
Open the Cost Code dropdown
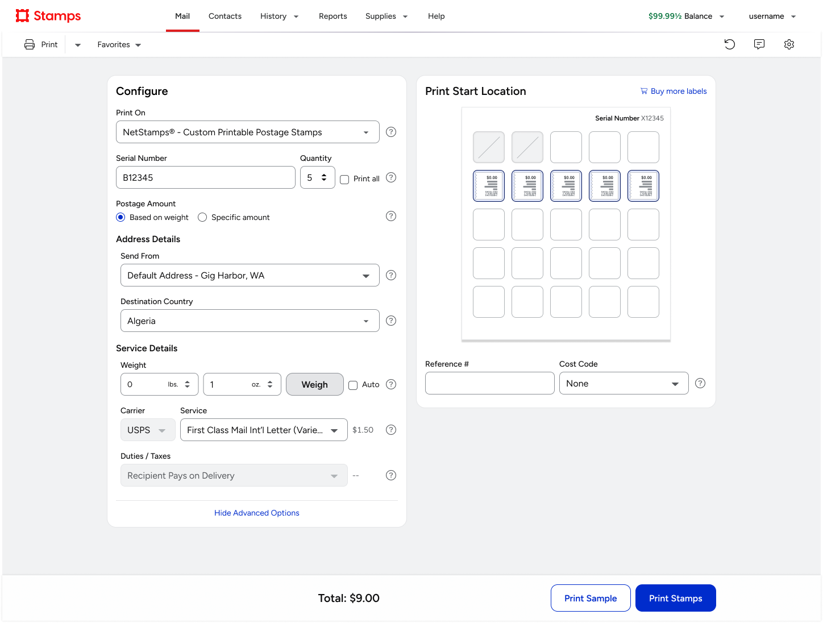pyautogui.click(x=624, y=383)
